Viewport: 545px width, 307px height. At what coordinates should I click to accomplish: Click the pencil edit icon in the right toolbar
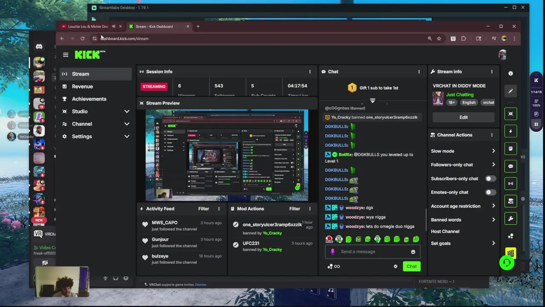tap(511, 91)
